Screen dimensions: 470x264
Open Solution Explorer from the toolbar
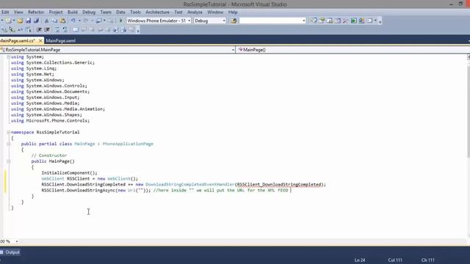click(314, 21)
